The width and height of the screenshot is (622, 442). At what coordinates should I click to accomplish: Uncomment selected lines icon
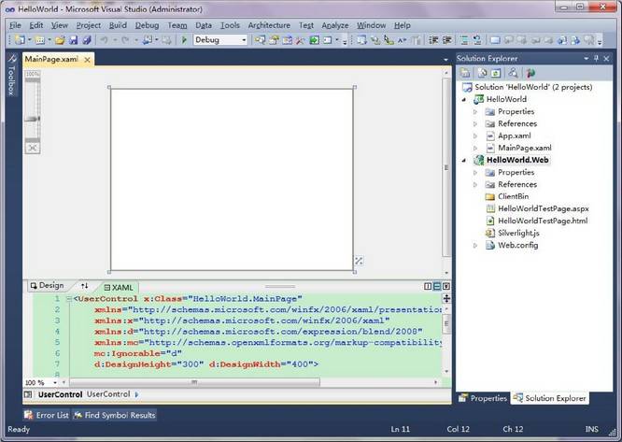477,39
